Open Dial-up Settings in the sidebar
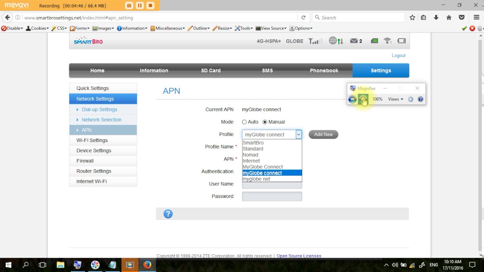Screen dimensions: 484x272 (x=103, y=110)
